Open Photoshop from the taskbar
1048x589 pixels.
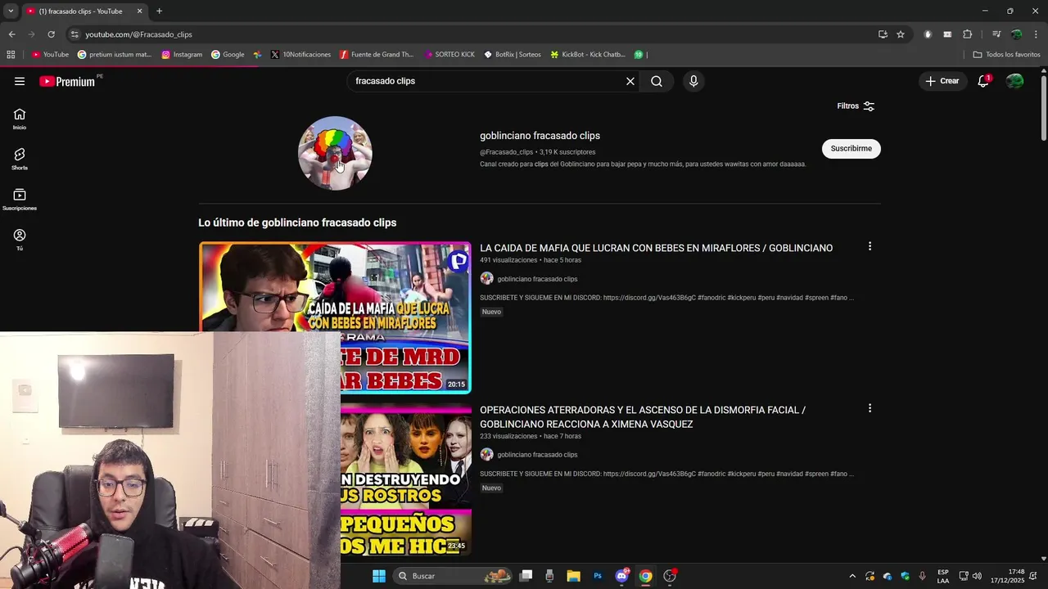(598, 576)
